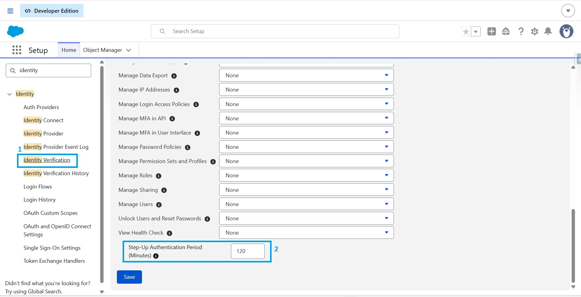Open the user profile avatar

[x=566, y=31]
